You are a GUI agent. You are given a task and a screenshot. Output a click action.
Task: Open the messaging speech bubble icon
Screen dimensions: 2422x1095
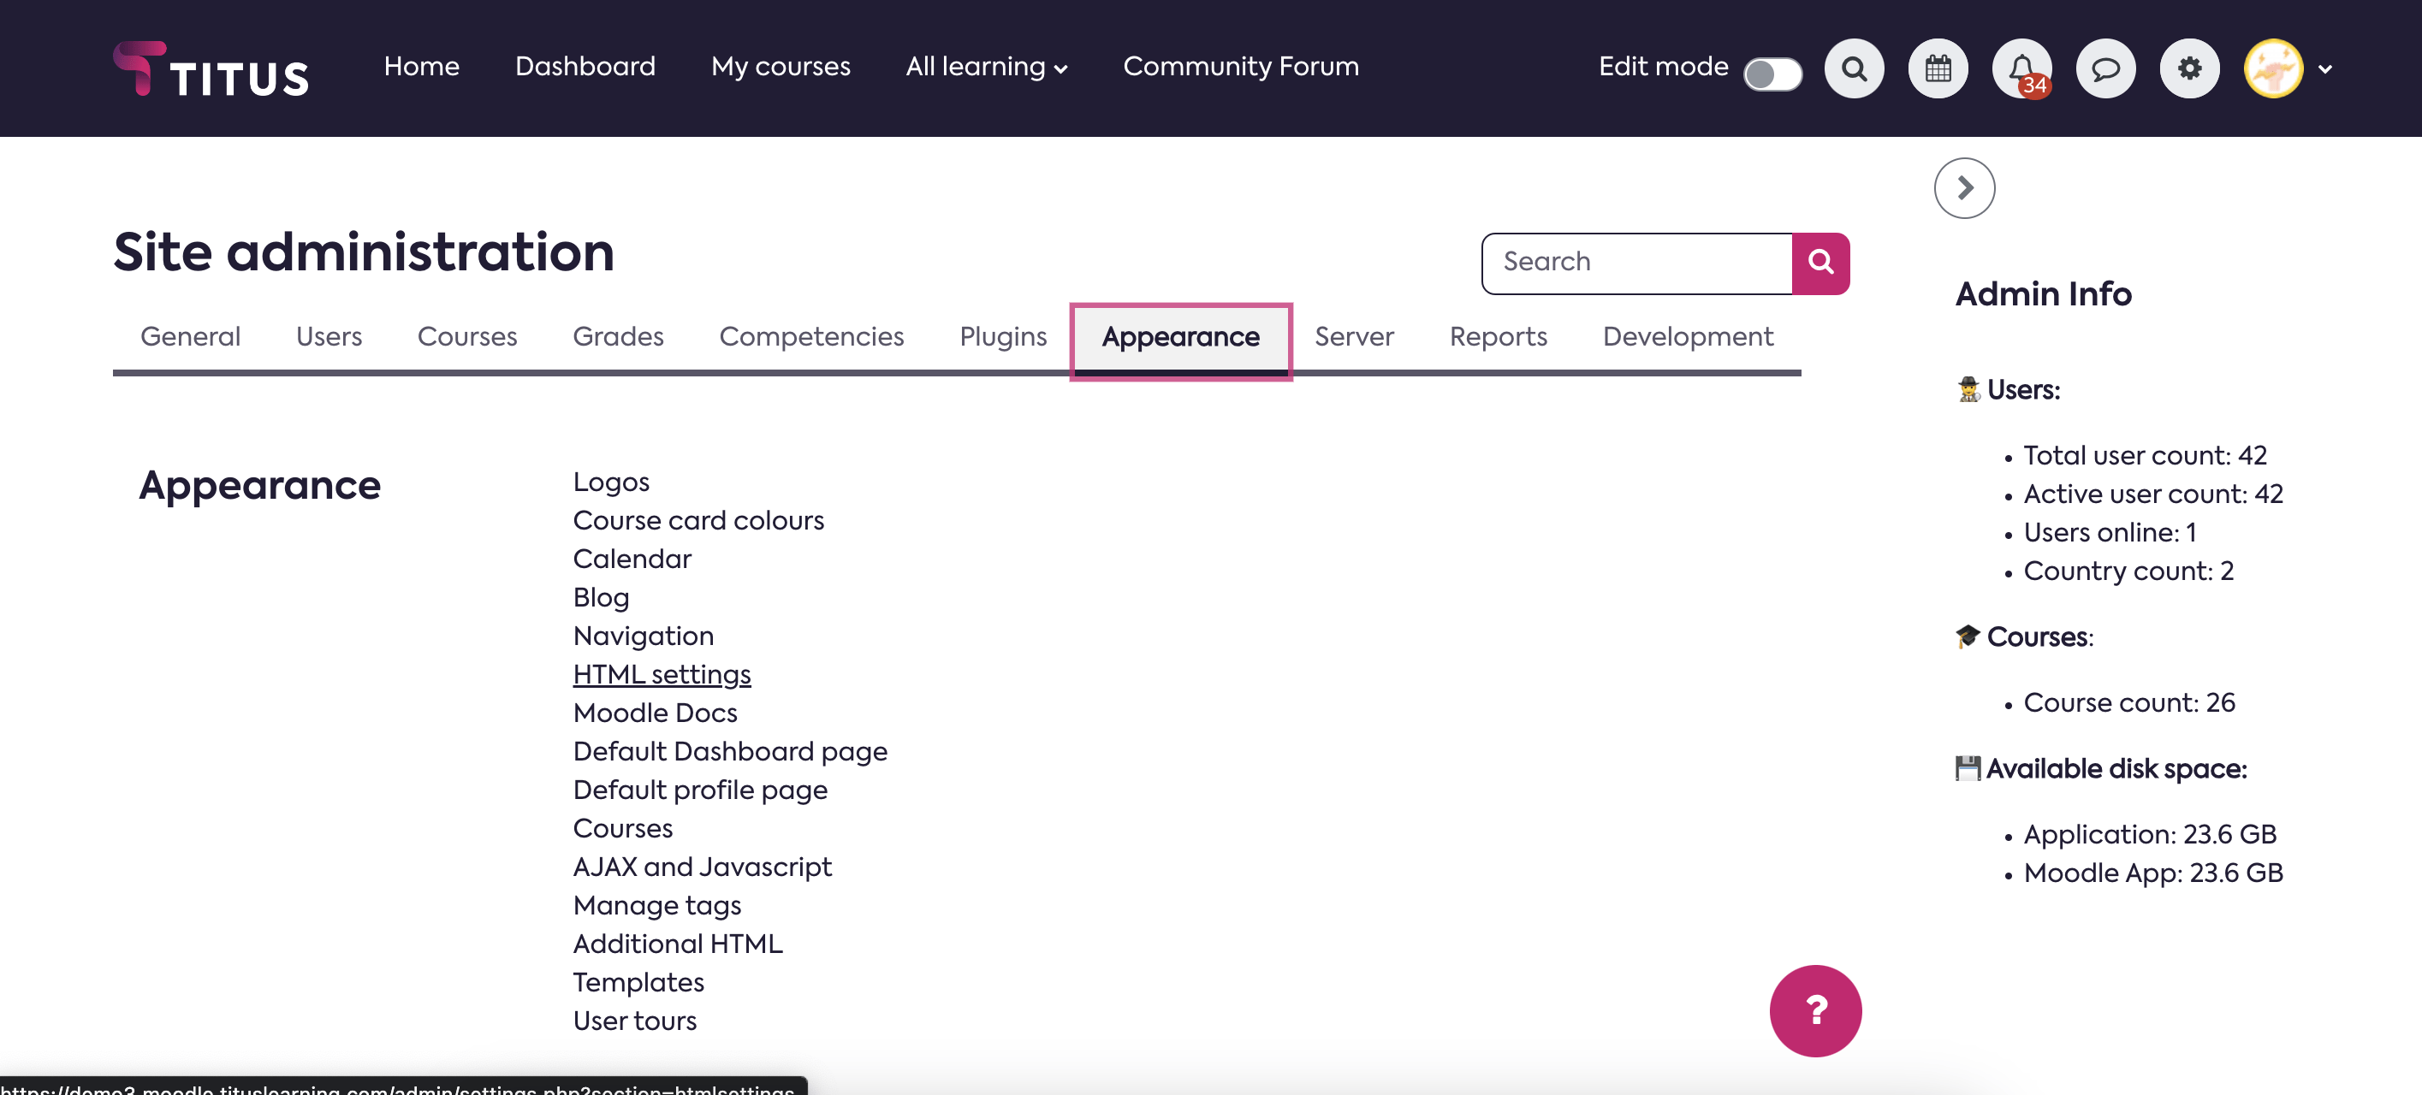pyautogui.click(x=2104, y=68)
